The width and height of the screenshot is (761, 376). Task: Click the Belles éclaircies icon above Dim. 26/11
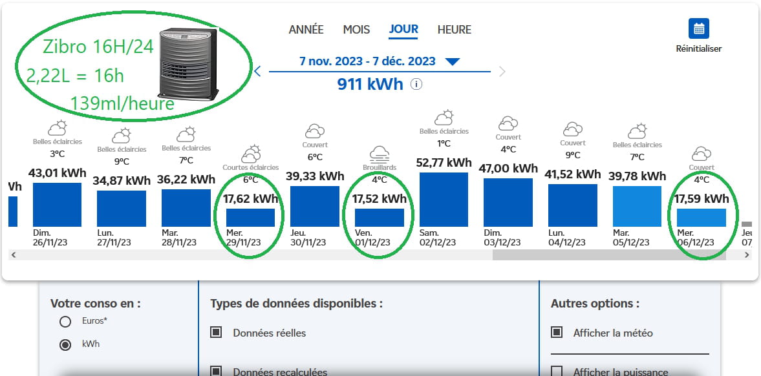click(x=57, y=127)
